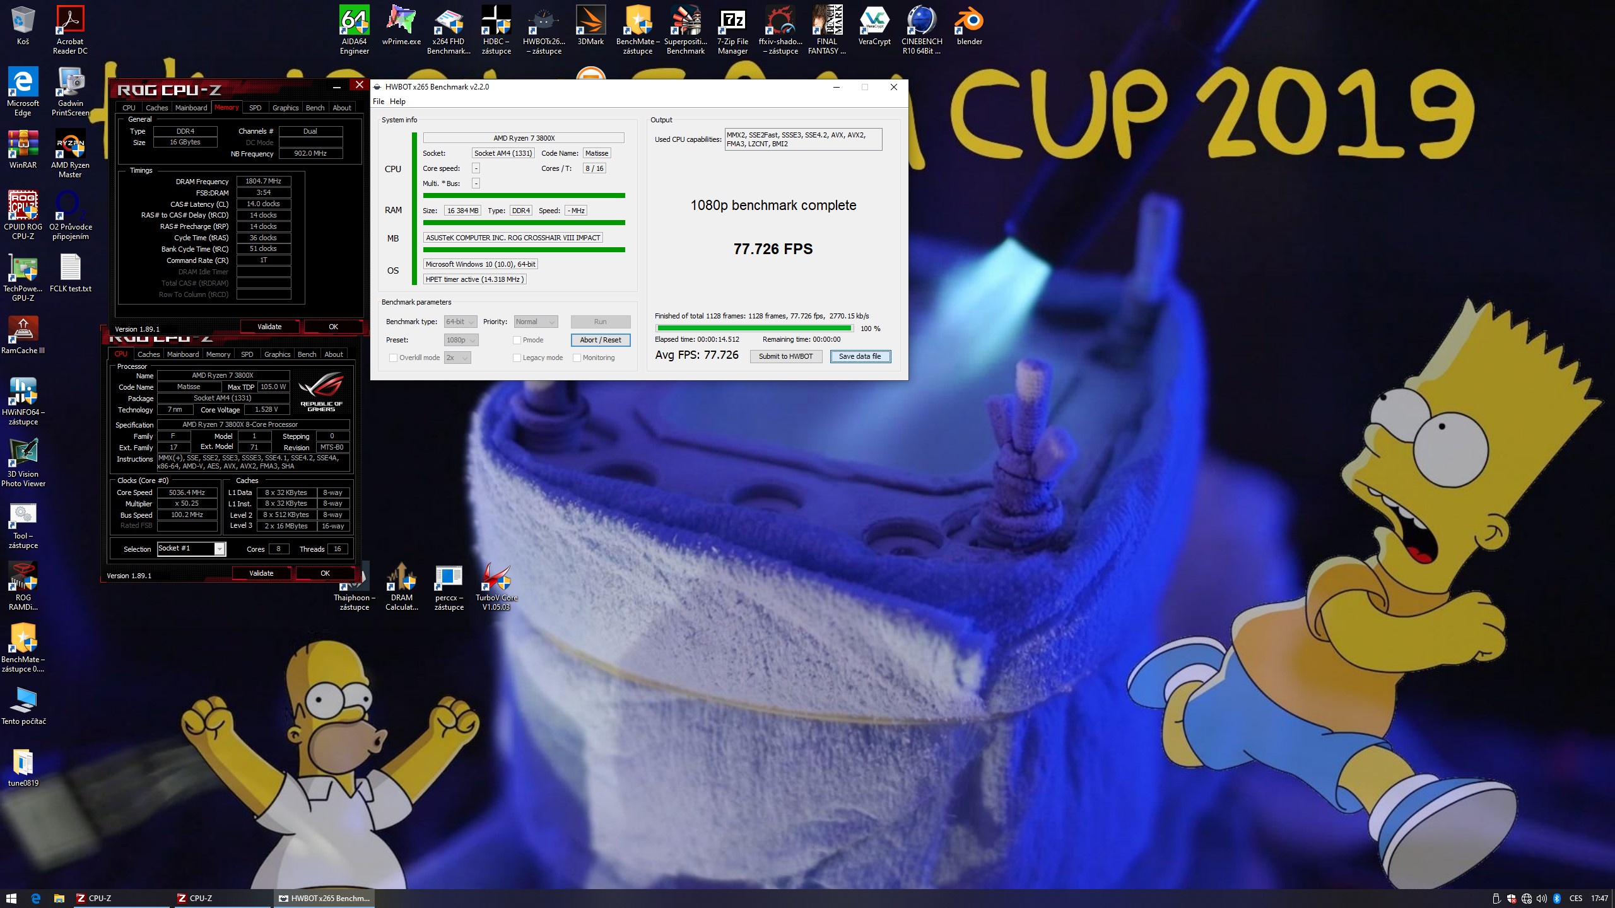Open Acrobat Reader DC icon

coord(70,30)
